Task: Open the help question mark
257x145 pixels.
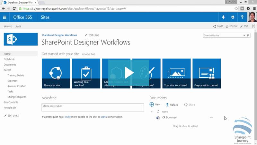Action: [x=242, y=17]
